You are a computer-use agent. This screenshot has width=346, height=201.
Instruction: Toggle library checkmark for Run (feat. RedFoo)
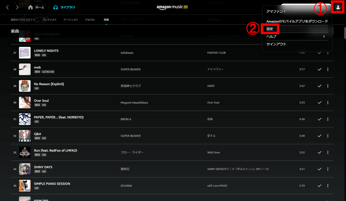pos(320,153)
